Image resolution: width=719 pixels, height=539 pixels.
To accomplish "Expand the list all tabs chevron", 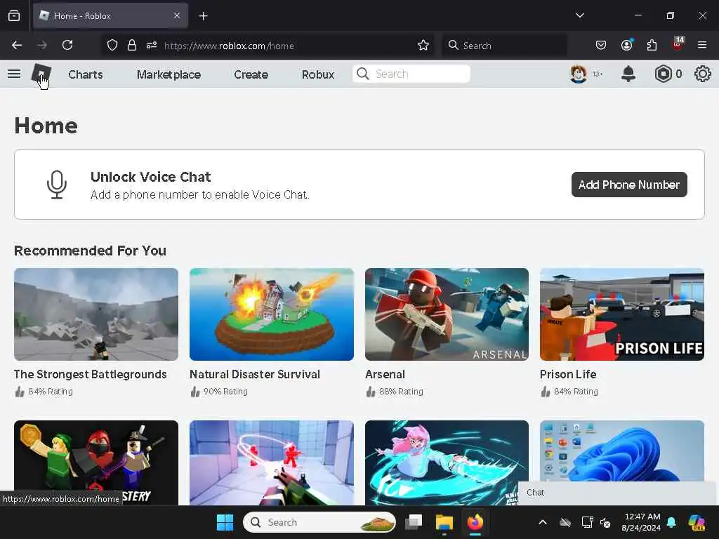I will [x=579, y=15].
